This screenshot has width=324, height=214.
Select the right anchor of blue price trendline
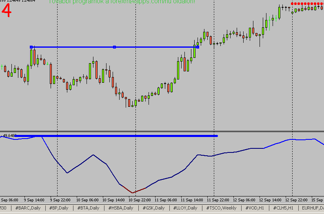tap(198, 47)
